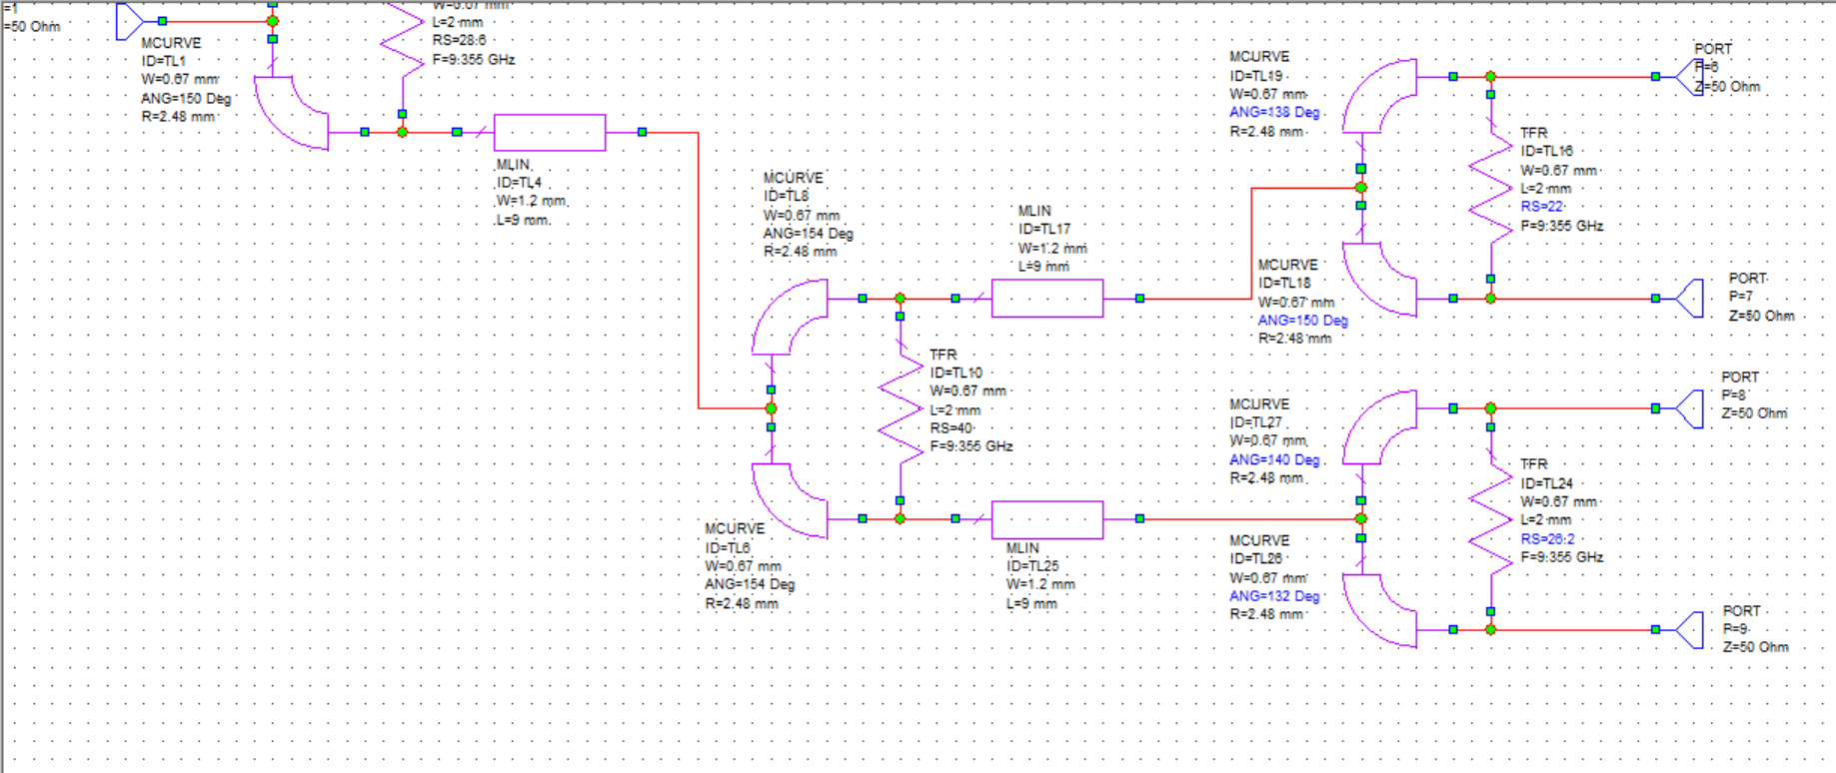Image resolution: width=1836 pixels, height=773 pixels.
Task: Click the blue ANG=140 Deg parameter
Action: (x=1275, y=459)
